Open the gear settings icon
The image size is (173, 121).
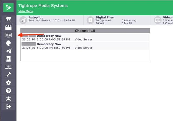click(8, 83)
